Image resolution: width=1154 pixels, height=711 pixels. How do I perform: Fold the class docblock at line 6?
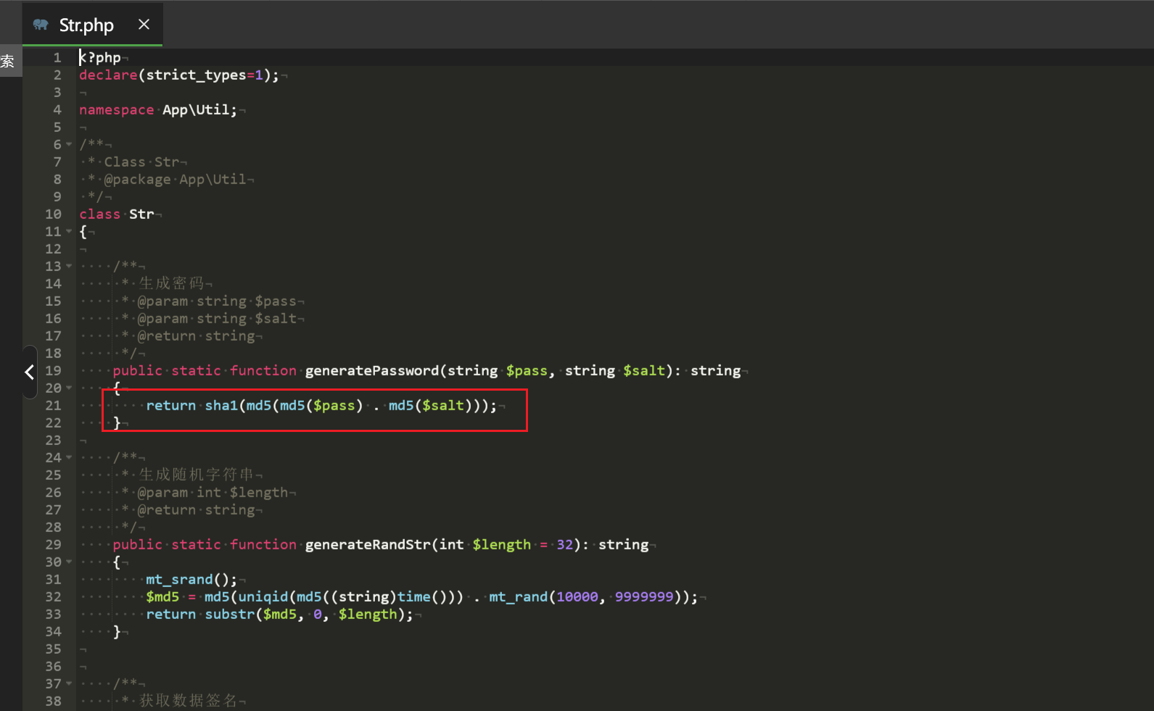pyautogui.click(x=70, y=145)
